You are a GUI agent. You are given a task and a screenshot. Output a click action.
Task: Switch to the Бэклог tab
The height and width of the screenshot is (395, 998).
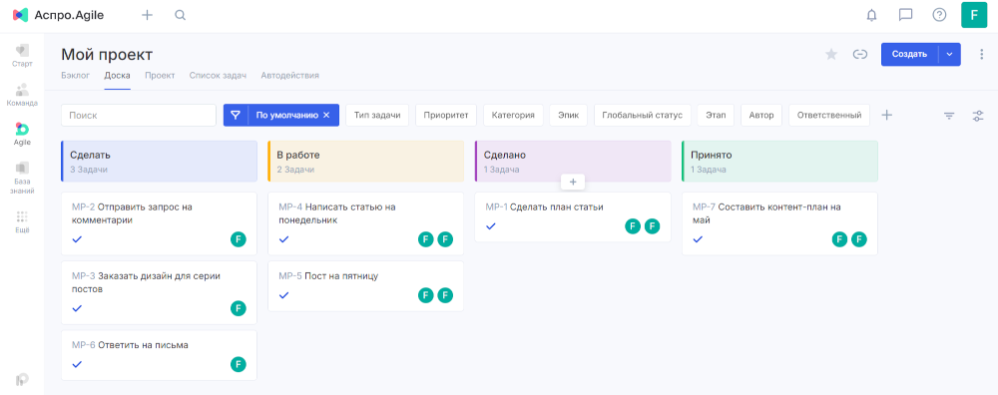[75, 75]
